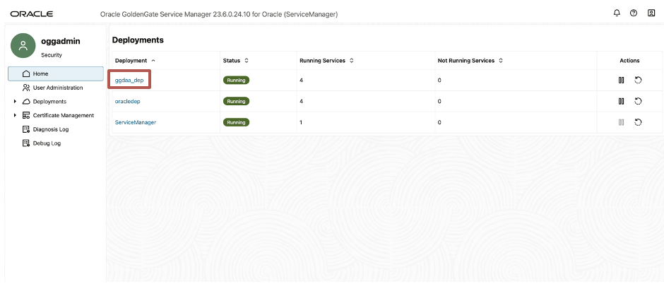The width and height of the screenshot is (664, 308).
Task: Restart the ServiceManager deployment
Action: (638, 122)
